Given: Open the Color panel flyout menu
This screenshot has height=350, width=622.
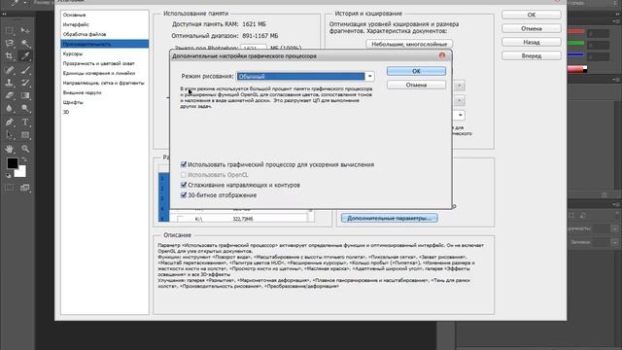Looking at the screenshot, I should pos(617,21).
